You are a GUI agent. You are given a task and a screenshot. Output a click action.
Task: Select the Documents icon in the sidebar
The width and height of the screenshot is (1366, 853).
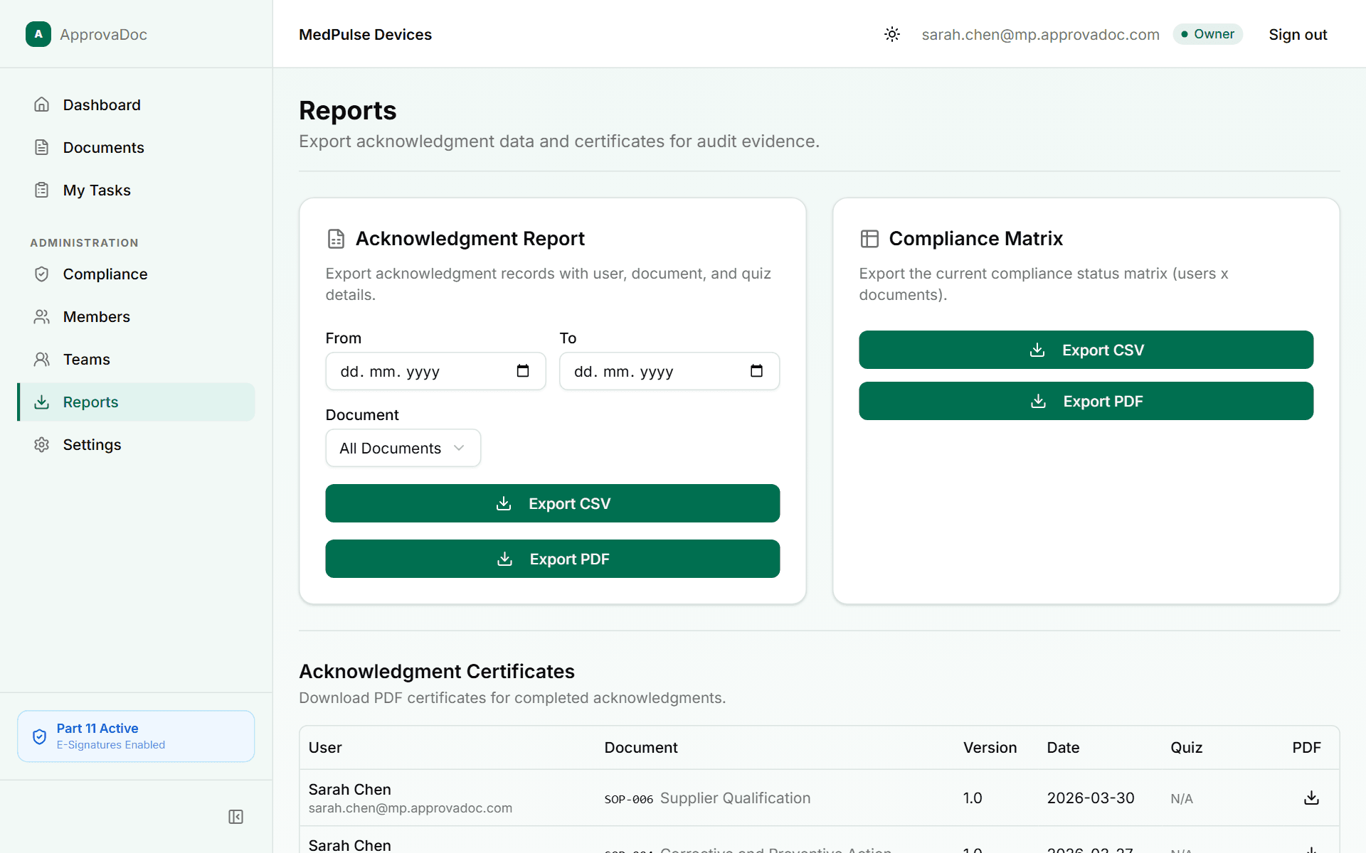(x=42, y=147)
